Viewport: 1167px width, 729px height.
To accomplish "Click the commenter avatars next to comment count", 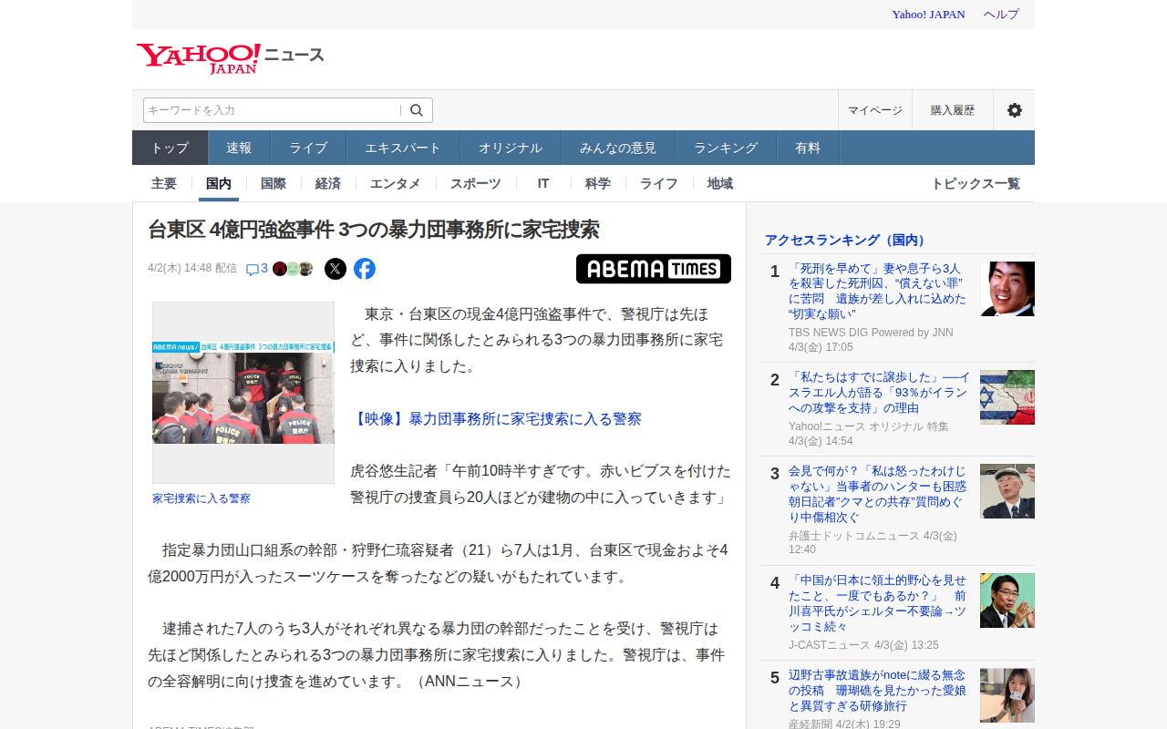I will (293, 269).
